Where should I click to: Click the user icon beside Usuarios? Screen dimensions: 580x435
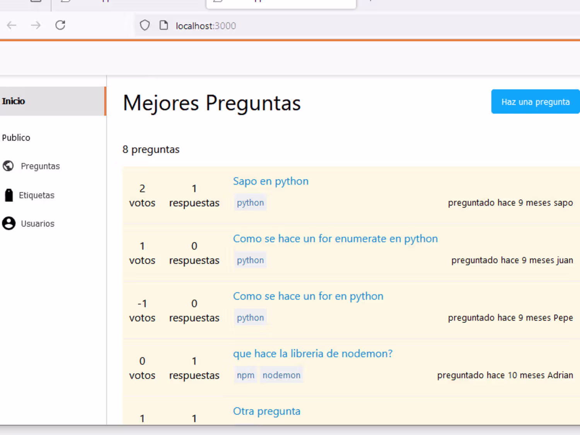pos(9,223)
